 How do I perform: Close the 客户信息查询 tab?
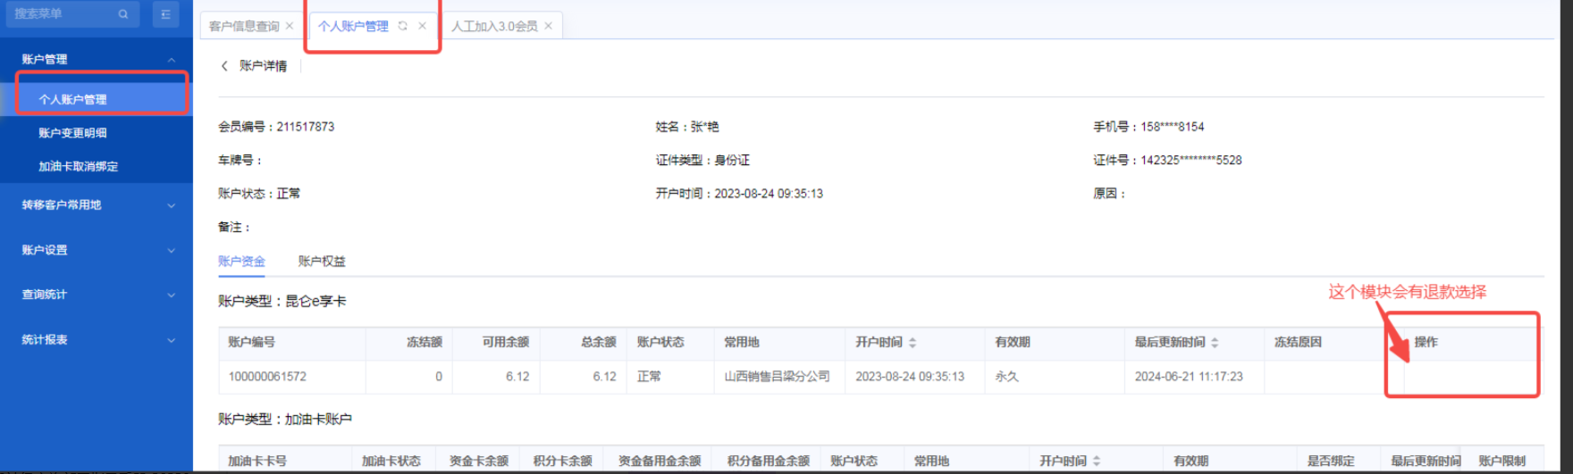pos(290,26)
